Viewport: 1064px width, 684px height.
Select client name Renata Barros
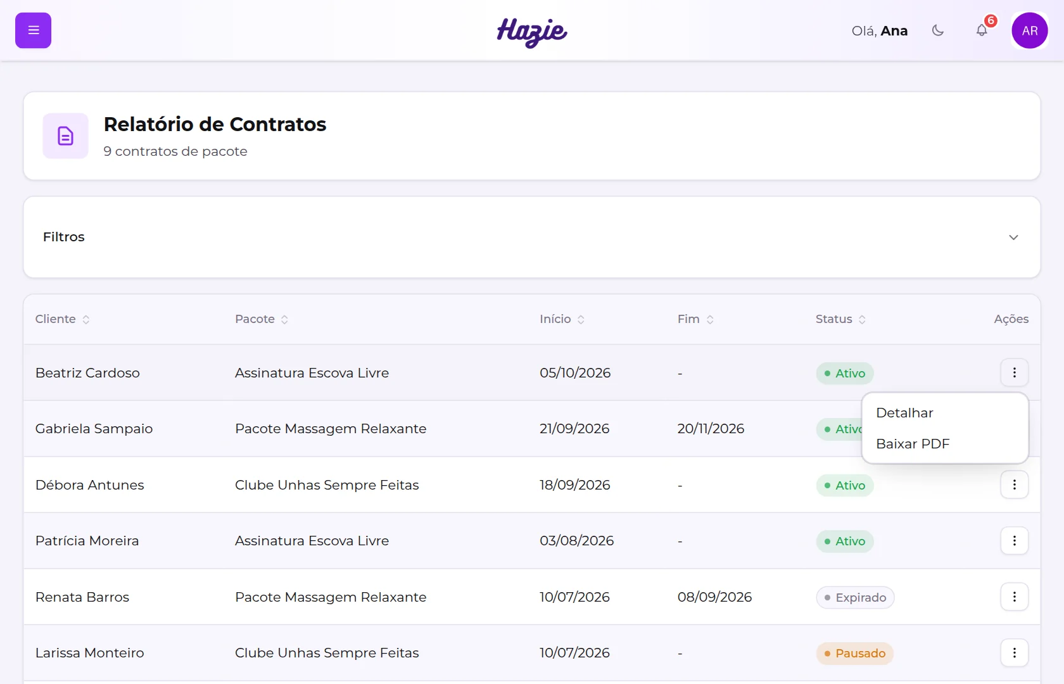(82, 597)
